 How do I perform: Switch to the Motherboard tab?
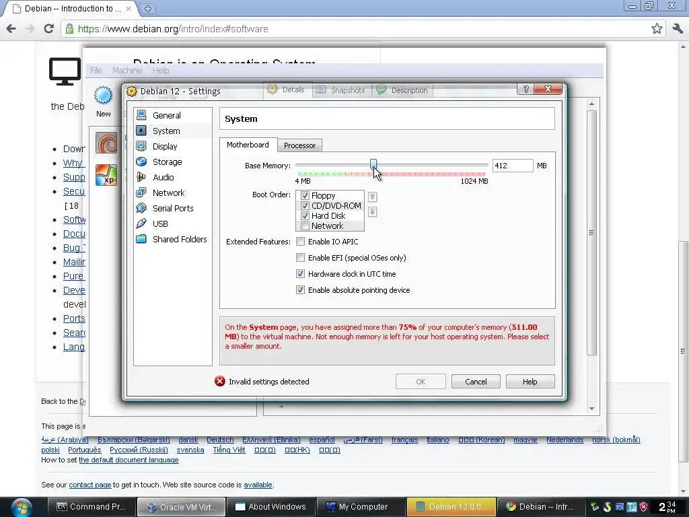pos(248,145)
